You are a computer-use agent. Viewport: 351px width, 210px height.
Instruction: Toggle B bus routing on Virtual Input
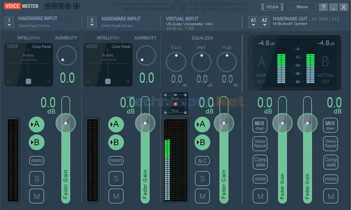pos(202,142)
